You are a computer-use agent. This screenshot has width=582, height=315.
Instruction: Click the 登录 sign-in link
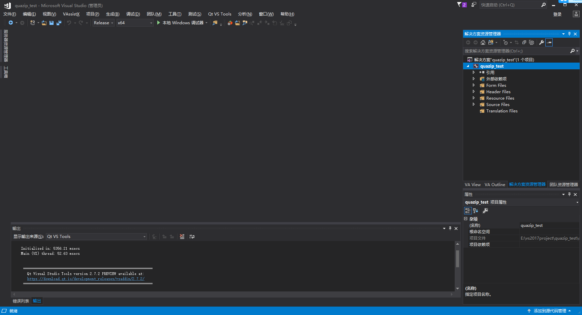(x=557, y=14)
